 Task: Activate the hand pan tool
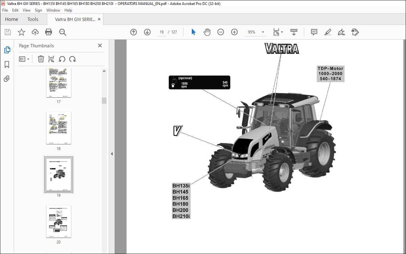coord(207,32)
